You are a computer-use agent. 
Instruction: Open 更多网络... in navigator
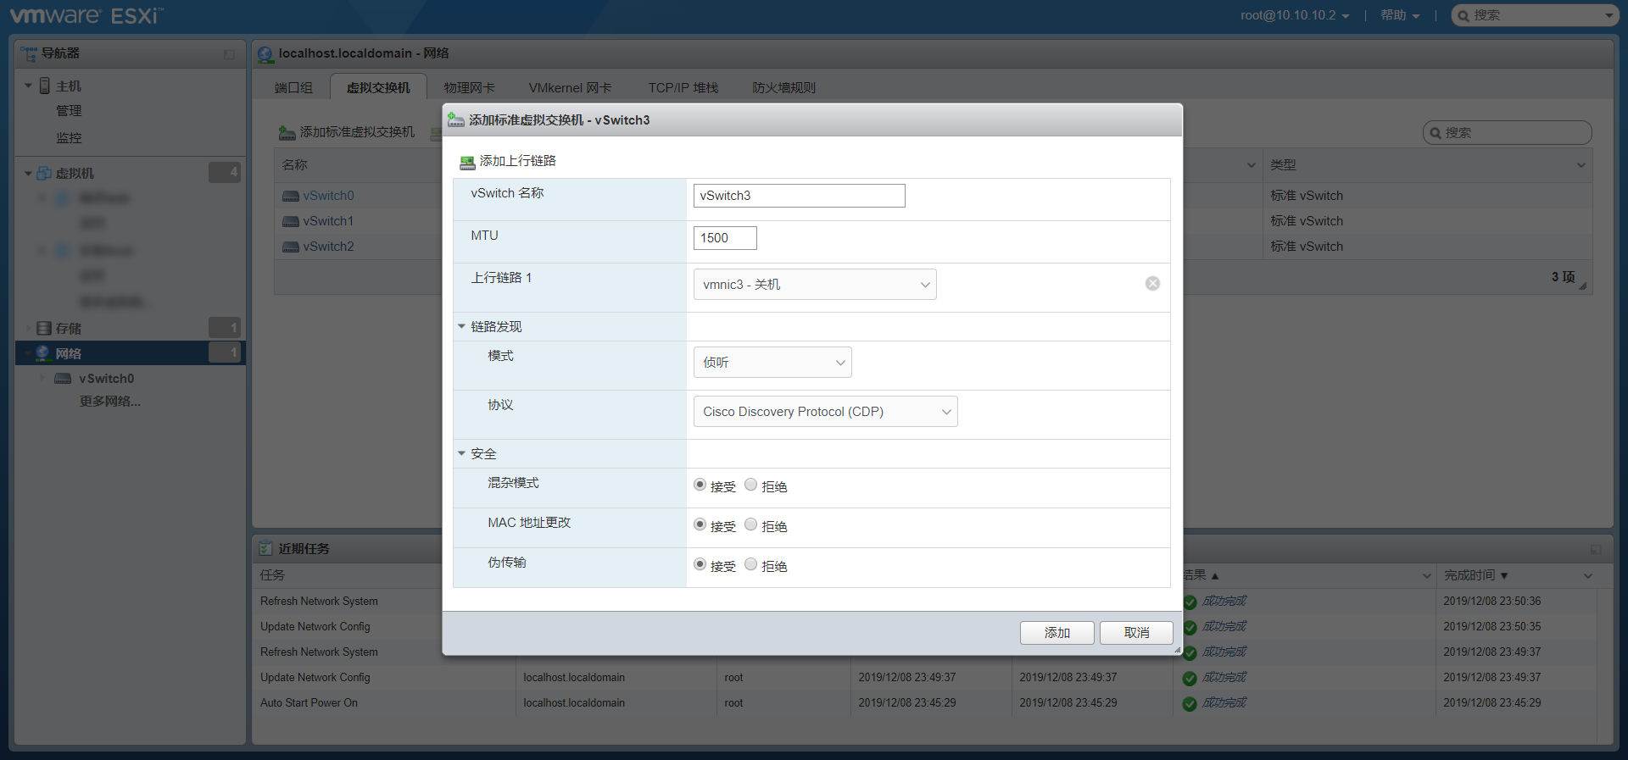click(x=110, y=402)
